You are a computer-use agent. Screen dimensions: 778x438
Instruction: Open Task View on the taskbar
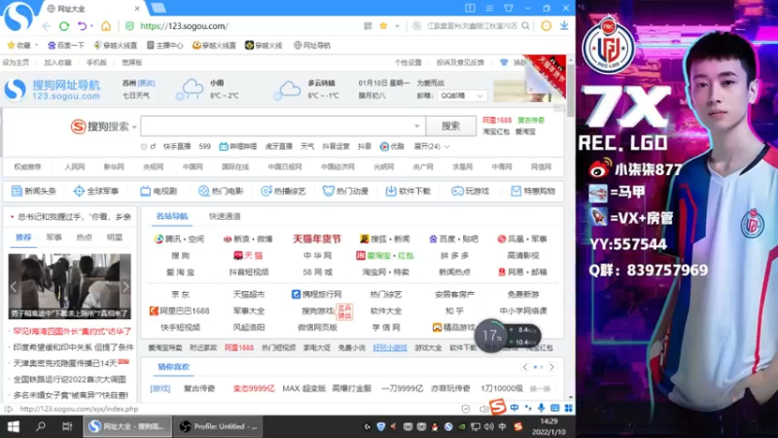[67, 426]
